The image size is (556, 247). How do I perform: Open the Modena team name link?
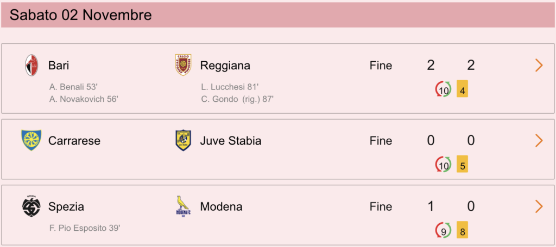click(222, 206)
